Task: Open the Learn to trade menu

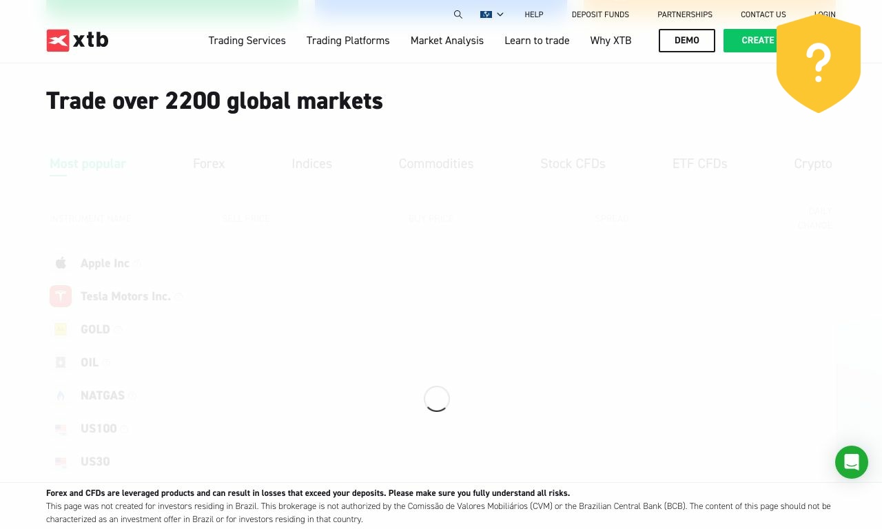Action: [x=537, y=41]
